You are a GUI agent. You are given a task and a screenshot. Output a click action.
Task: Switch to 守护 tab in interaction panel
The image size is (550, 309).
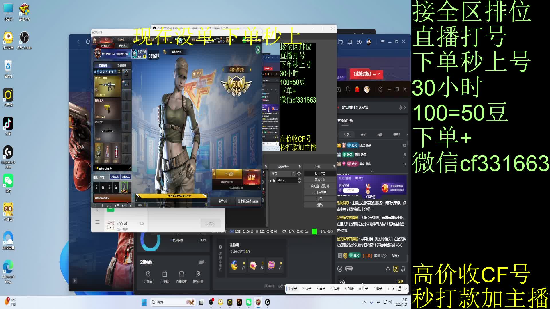(363, 134)
